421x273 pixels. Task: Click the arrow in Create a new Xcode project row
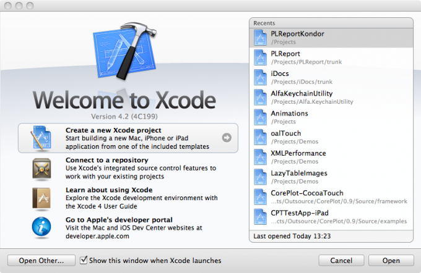tap(227, 138)
